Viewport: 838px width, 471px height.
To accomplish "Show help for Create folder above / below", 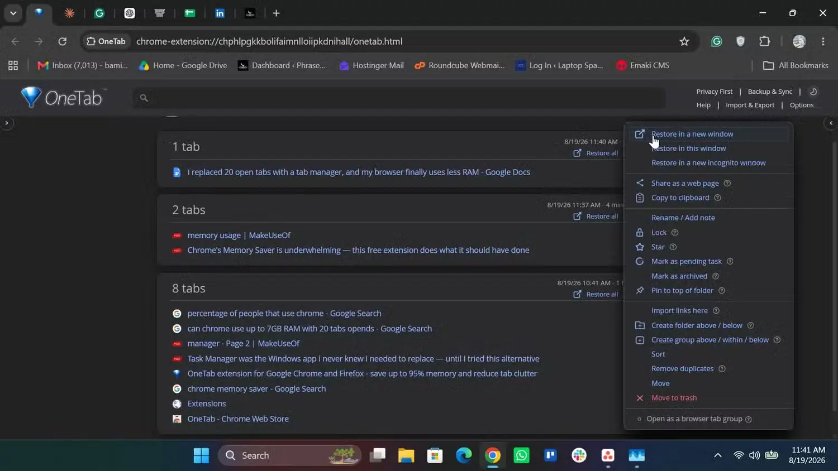I will (751, 325).
